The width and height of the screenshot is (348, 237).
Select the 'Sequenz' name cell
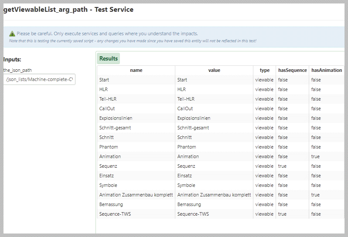[x=136, y=166]
